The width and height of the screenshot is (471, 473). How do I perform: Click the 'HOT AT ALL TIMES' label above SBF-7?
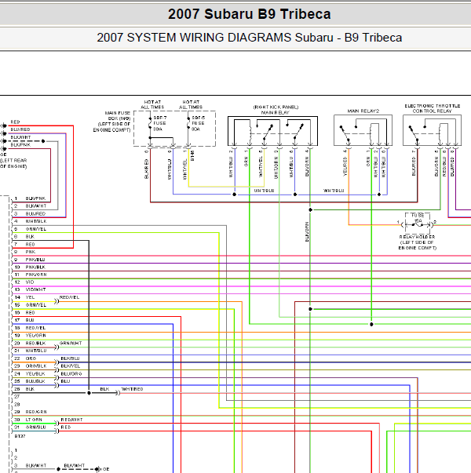[152, 104]
